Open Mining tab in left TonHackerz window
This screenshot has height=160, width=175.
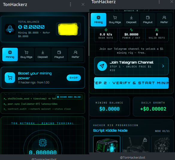tap(10, 54)
